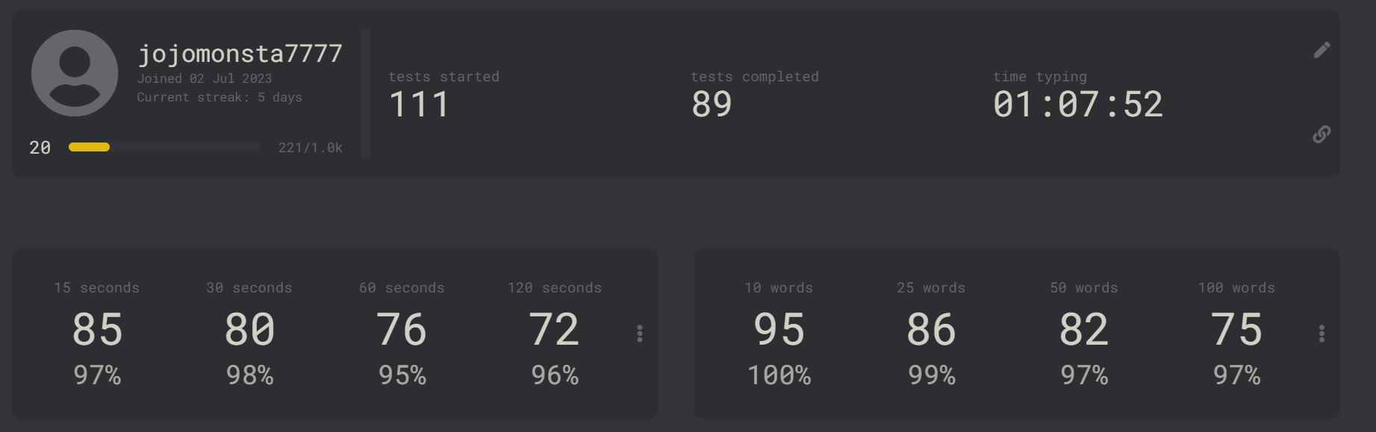Copy the profile link via the chain icon
The width and height of the screenshot is (1376, 432).
pos(1321,134)
